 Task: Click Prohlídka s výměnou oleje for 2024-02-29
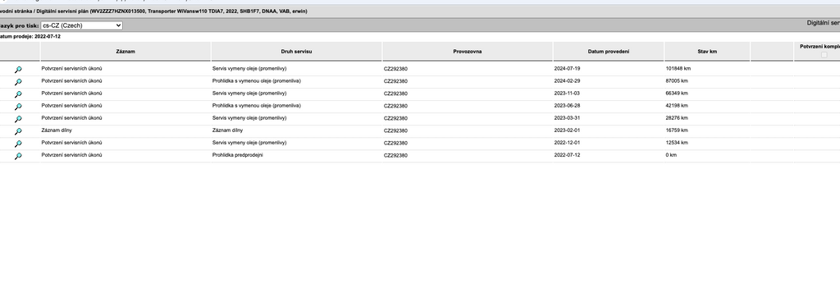click(x=256, y=81)
